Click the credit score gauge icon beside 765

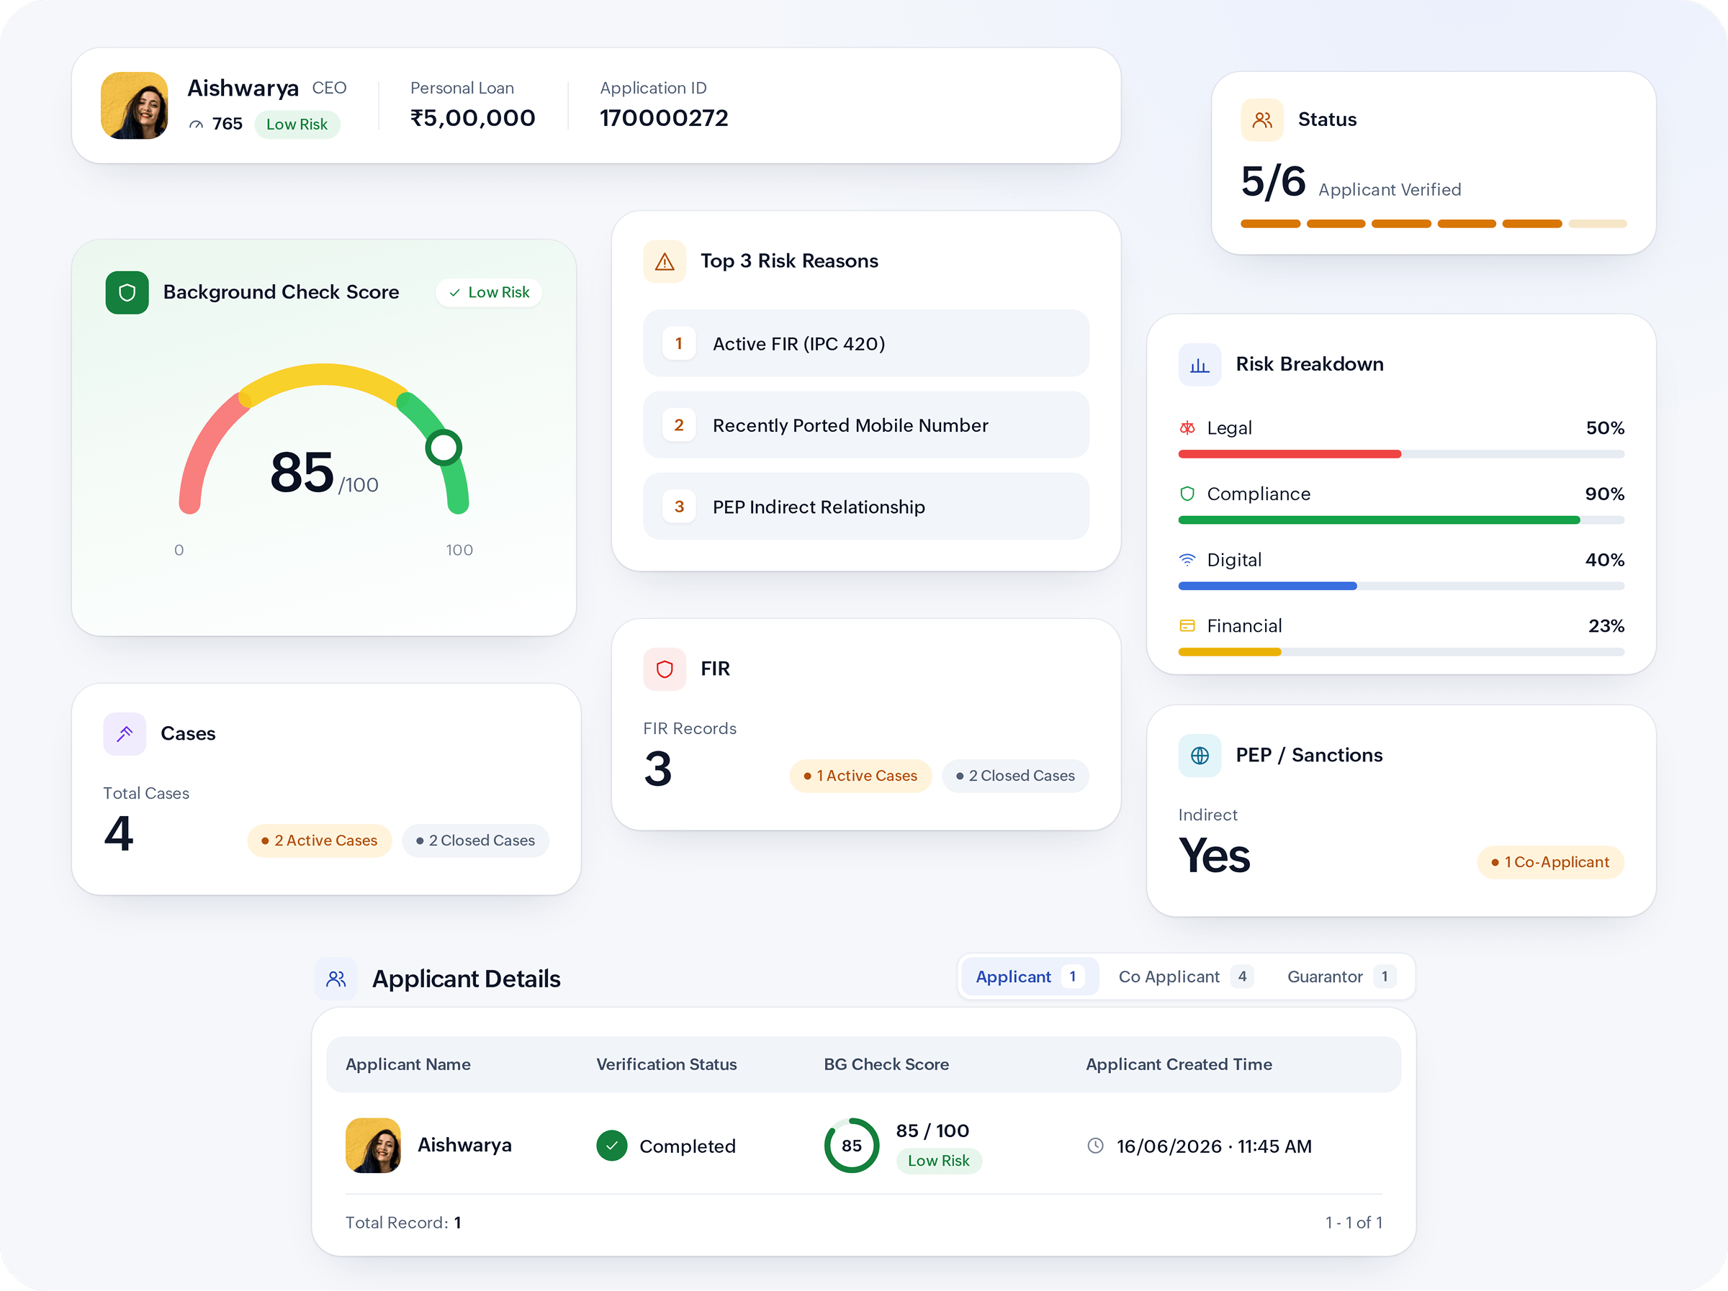click(196, 124)
